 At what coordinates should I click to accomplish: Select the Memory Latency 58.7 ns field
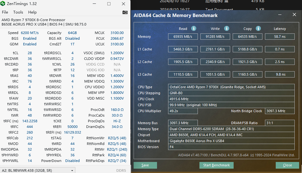(280, 37)
